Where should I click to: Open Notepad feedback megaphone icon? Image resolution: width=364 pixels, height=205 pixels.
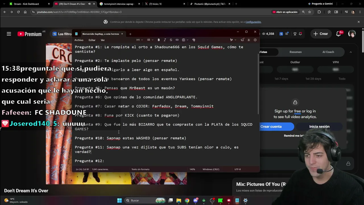pos(242,40)
